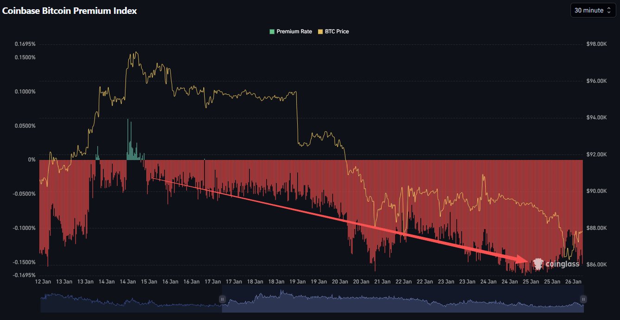Click the left range slider pause handle

point(222,299)
